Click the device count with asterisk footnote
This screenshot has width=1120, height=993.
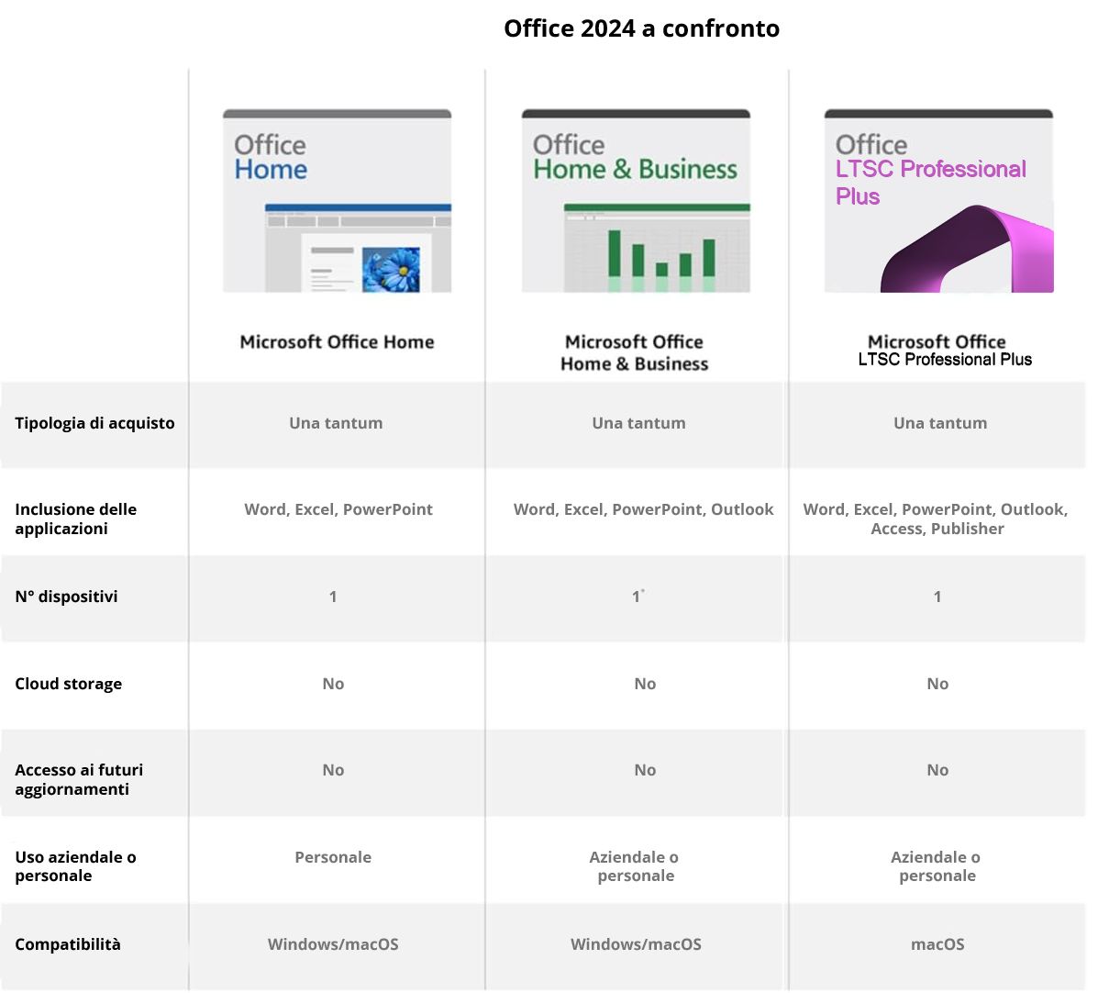(x=638, y=597)
